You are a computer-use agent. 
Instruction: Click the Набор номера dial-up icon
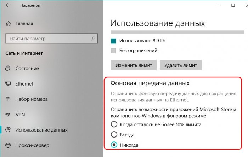[8, 99]
